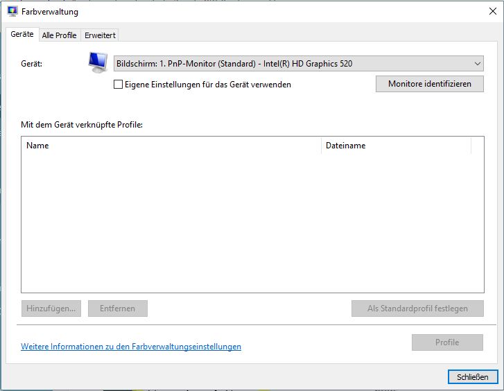Click the monitor icon beside Gerät
The height and width of the screenshot is (391, 504).
(x=98, y=62)
